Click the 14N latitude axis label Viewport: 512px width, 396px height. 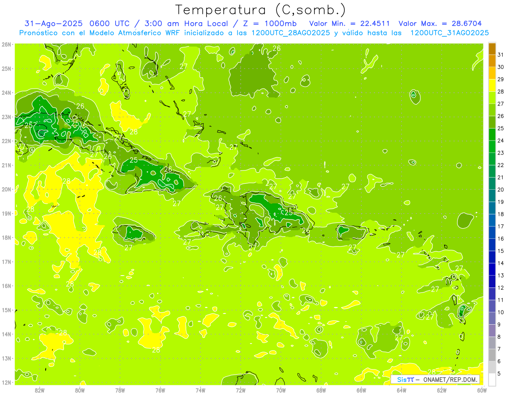[x=6, y=334]
